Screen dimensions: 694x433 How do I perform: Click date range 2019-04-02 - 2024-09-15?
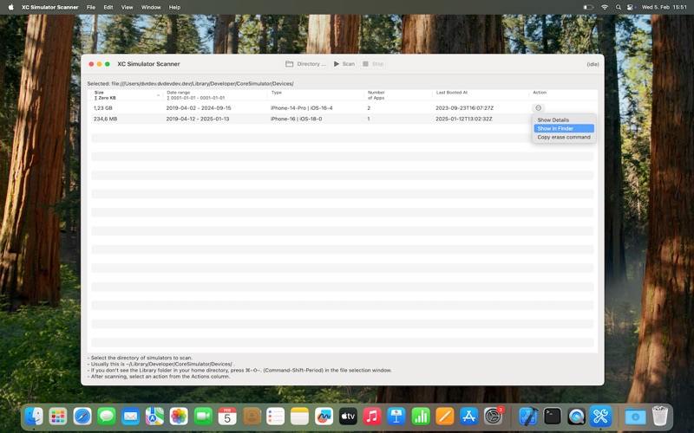(x=199, y=107)
